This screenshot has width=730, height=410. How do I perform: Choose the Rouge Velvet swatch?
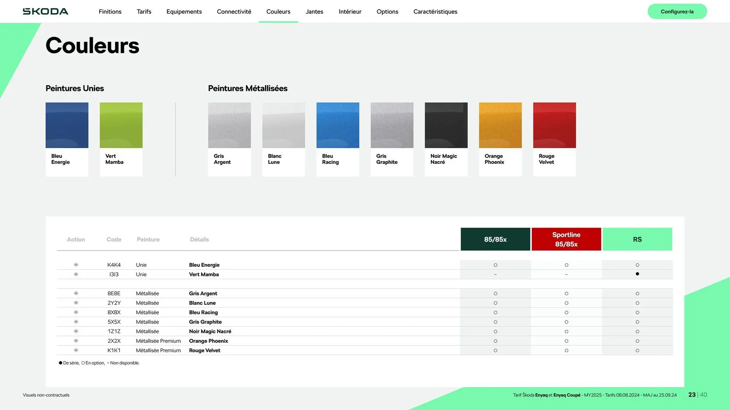click(x=554, y=125)
